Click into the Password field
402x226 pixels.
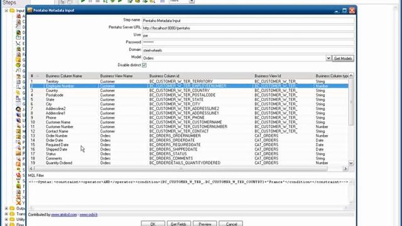(x=248, y=42)
